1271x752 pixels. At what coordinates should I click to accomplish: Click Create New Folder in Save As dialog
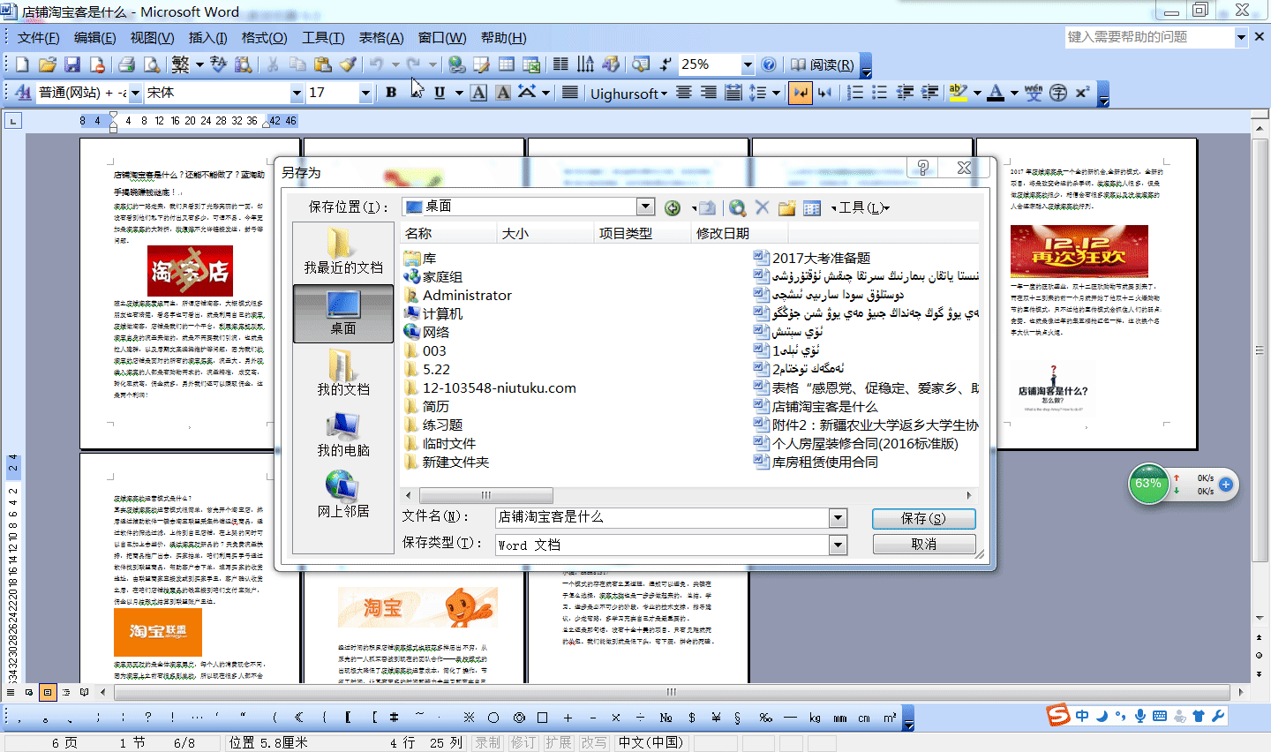(787, 207)
